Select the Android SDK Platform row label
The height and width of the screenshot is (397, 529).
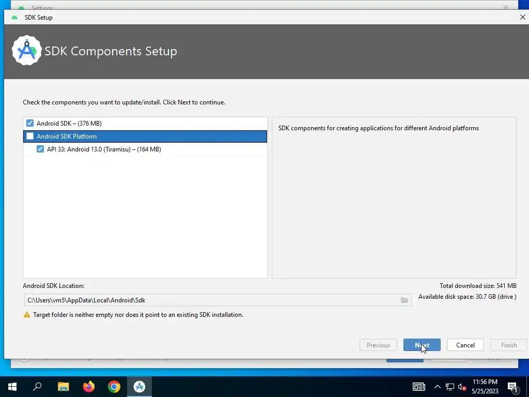tap(67, 136)
